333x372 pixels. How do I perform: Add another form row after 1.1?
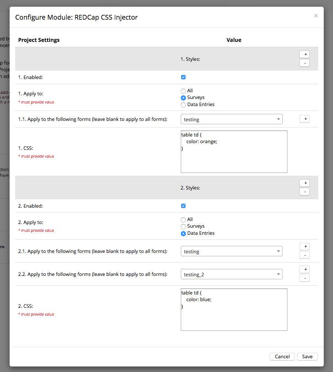tap(304, 119)
